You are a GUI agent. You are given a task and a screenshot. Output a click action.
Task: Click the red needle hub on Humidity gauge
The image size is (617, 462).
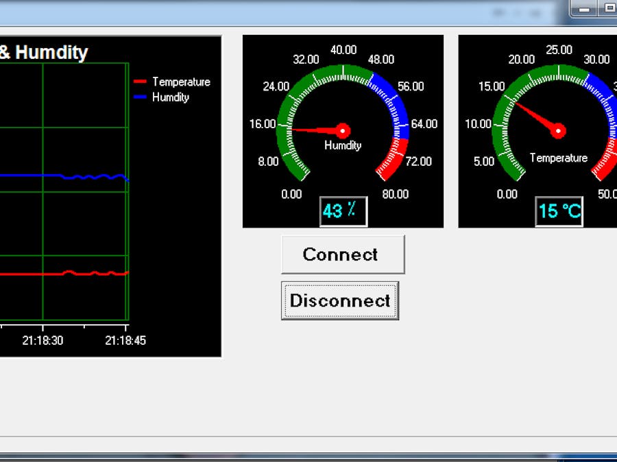pyautogui.click(x=342, y=130)
